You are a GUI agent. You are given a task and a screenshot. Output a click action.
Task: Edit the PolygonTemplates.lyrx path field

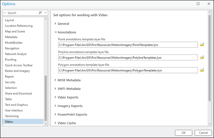click(128, 70)
